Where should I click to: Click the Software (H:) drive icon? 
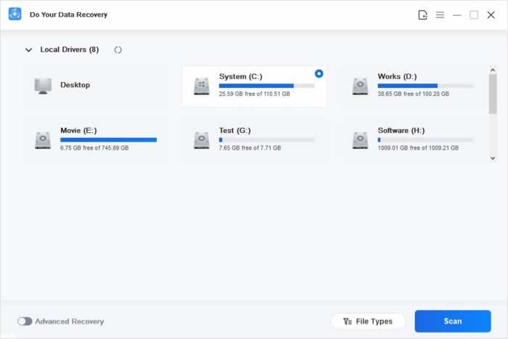(360, 140)
